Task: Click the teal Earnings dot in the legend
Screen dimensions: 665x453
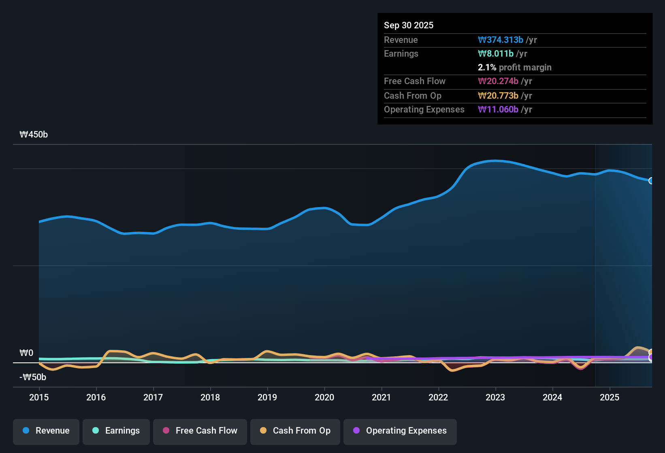Action: click(96, 431)
